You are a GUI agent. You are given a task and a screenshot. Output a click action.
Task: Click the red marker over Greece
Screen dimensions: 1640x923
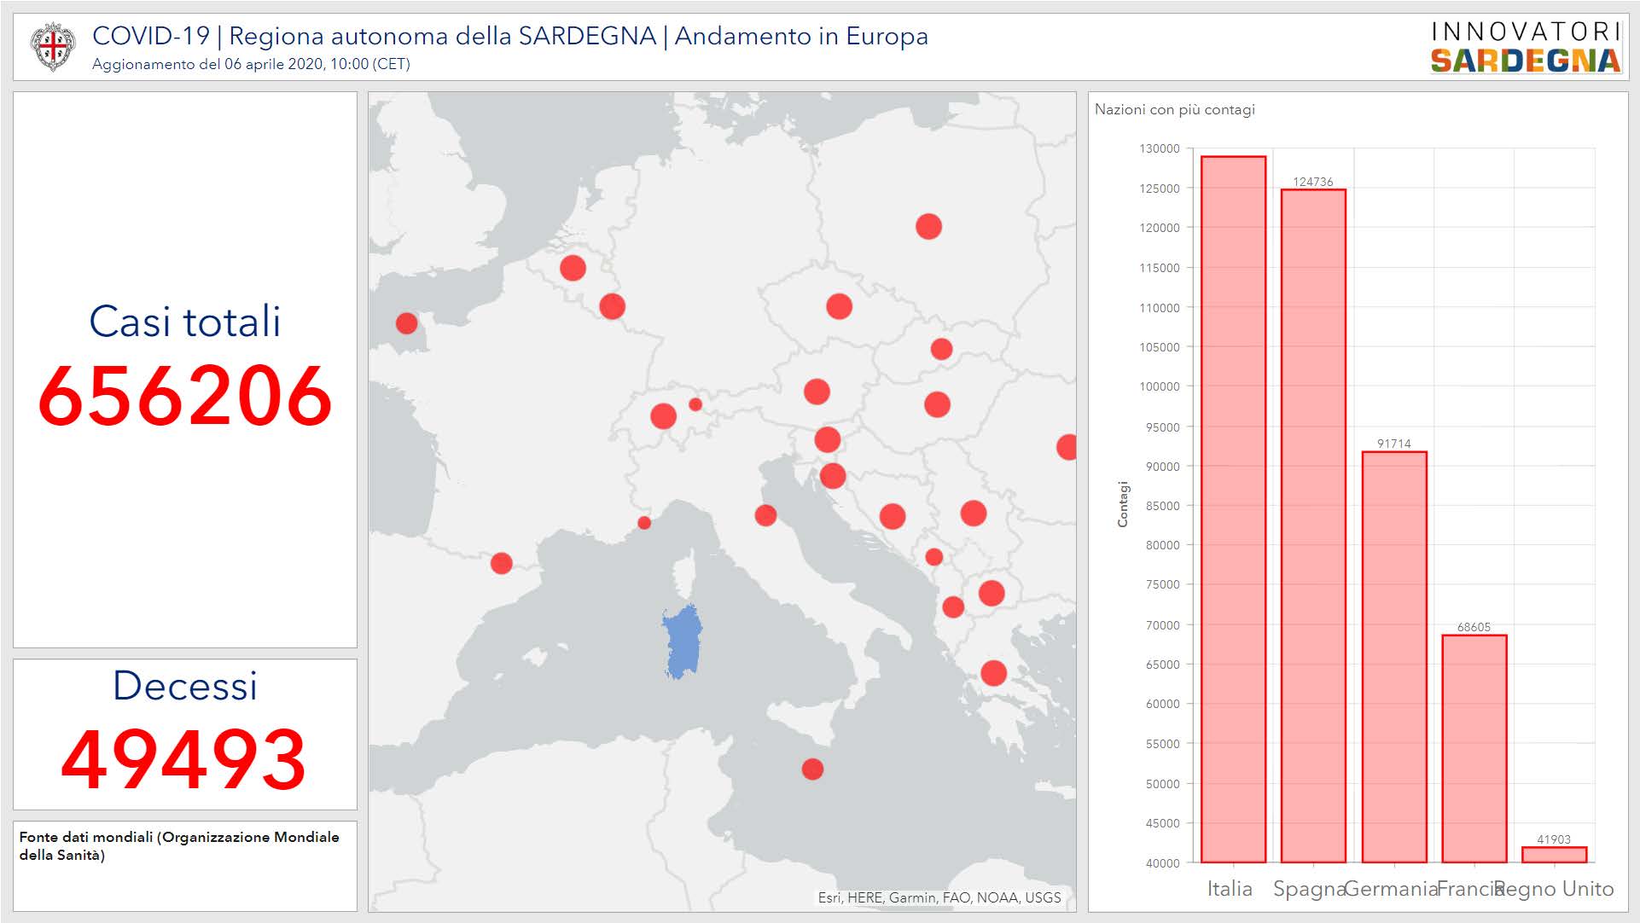[993, 673]
